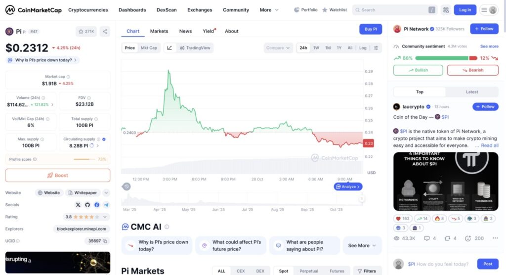The image size is (506, 275).
Task: Click the Bullish sentiment button
Action: point(418,70)
